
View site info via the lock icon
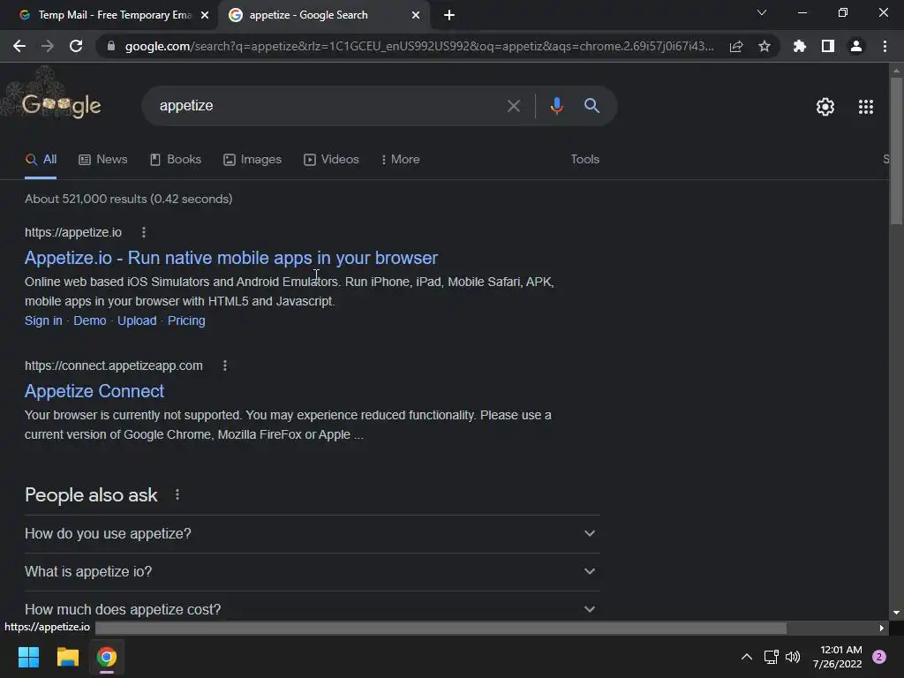(x=111, y=46)
